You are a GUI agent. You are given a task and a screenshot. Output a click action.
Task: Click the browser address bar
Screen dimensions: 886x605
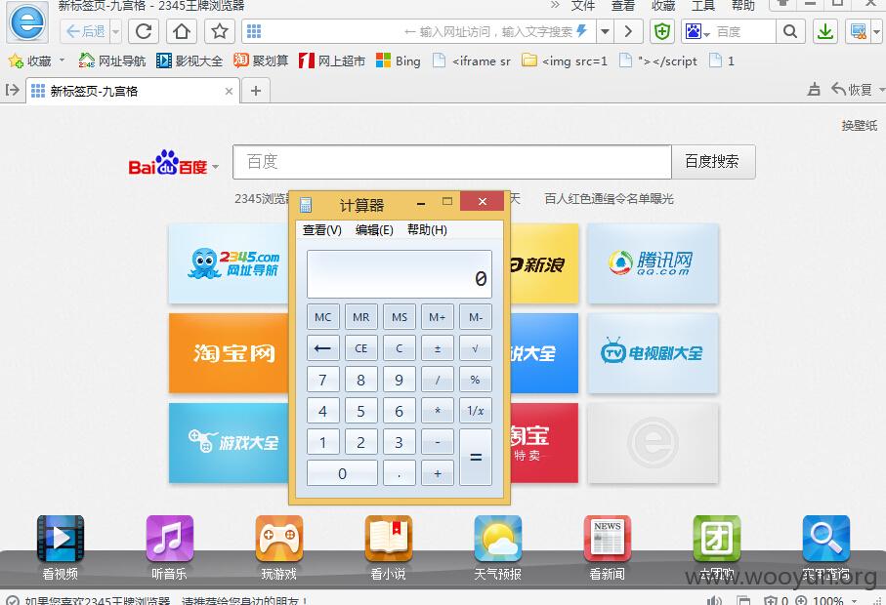click(x=418, y=31)
